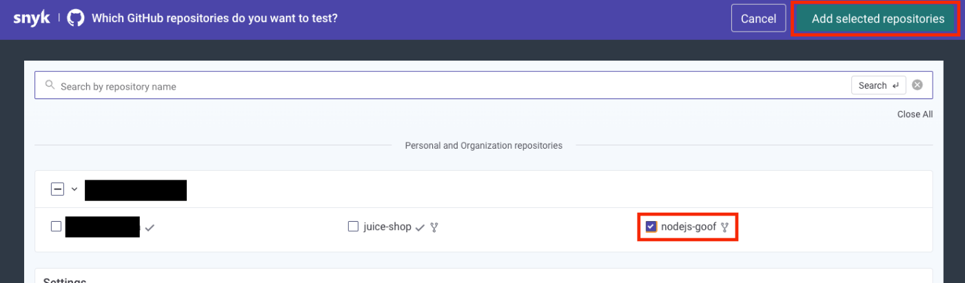Screen dimensions: 965x283
Task: Click the Settings section heading
Action: [x=65, y=281]
